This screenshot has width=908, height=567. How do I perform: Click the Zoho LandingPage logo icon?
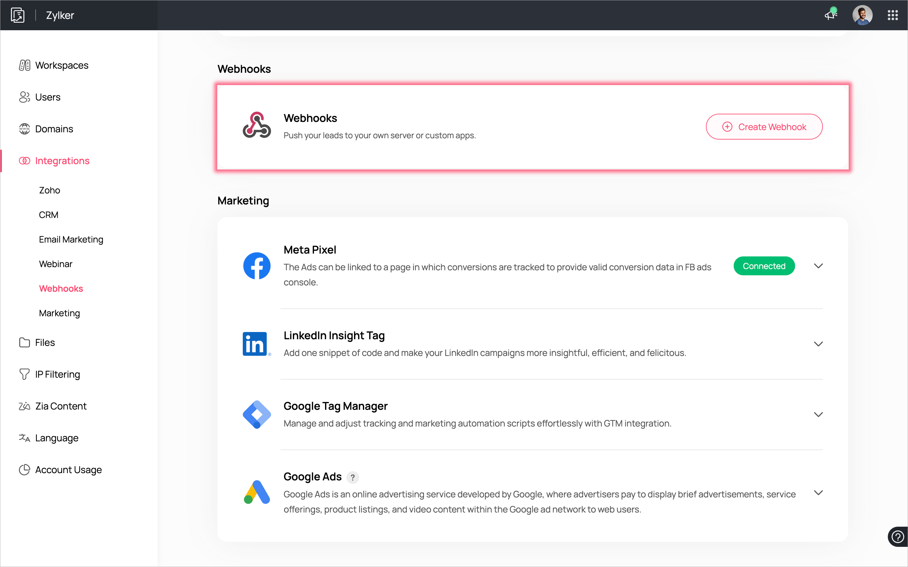[x=18, y=15]
